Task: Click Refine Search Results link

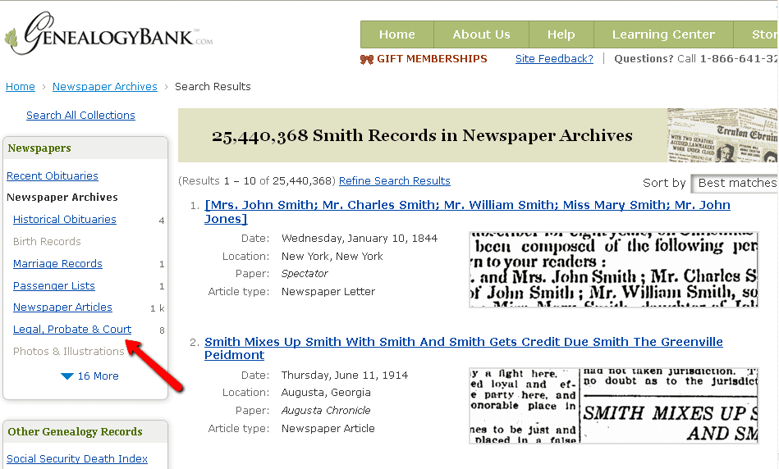Action: [395, 181]
